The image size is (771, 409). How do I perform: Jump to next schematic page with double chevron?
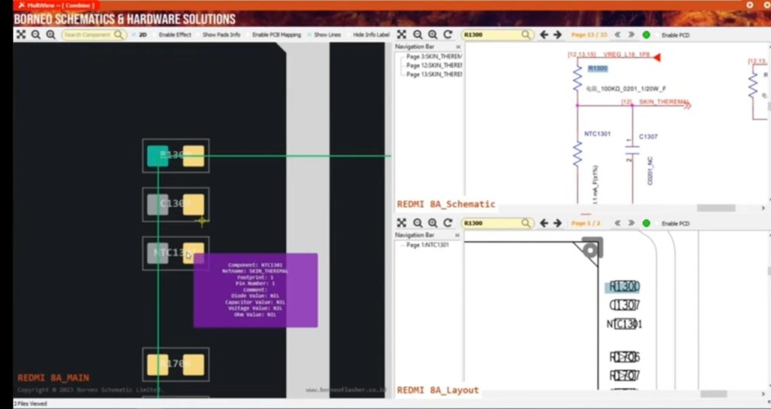click(632, 35)
